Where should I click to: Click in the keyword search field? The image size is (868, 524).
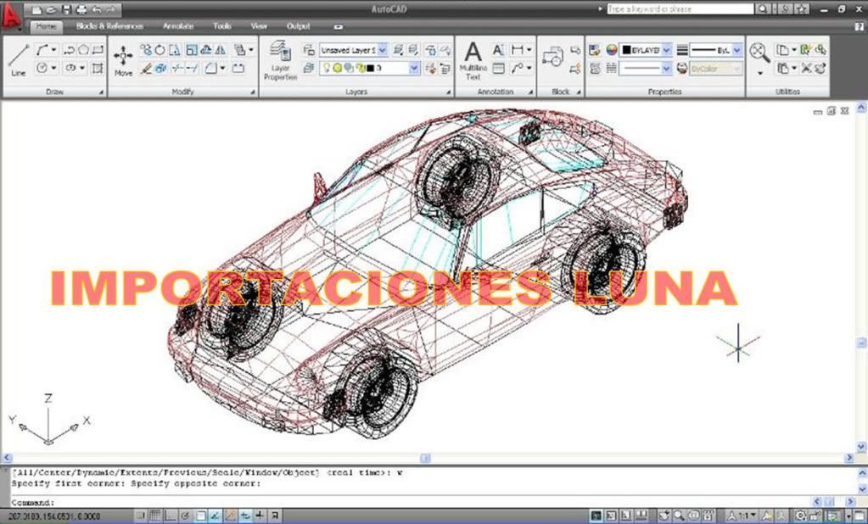coord(680,8)
